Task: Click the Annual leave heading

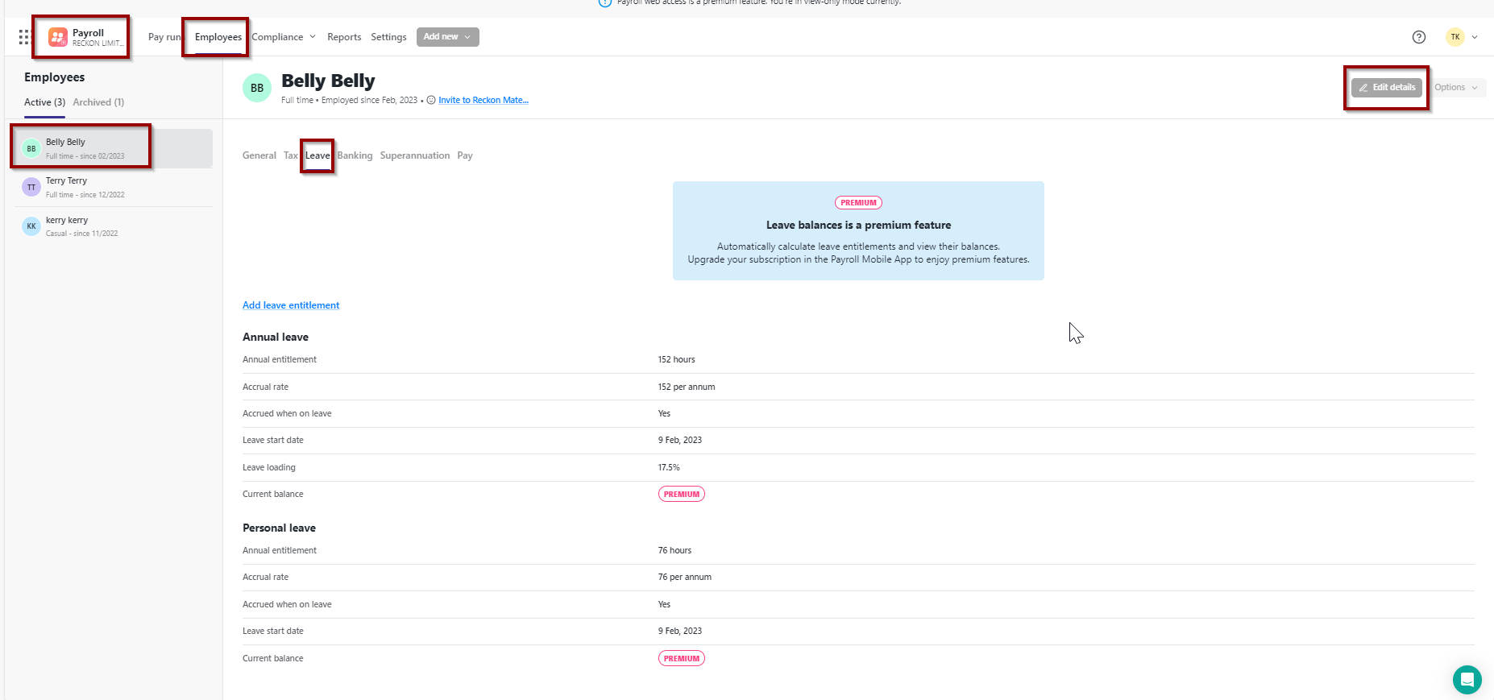Action: click(x=276, y=337)
